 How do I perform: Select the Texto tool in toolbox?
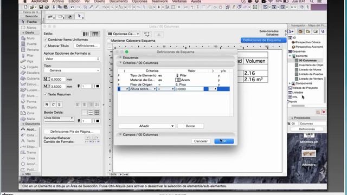(30, 141)
